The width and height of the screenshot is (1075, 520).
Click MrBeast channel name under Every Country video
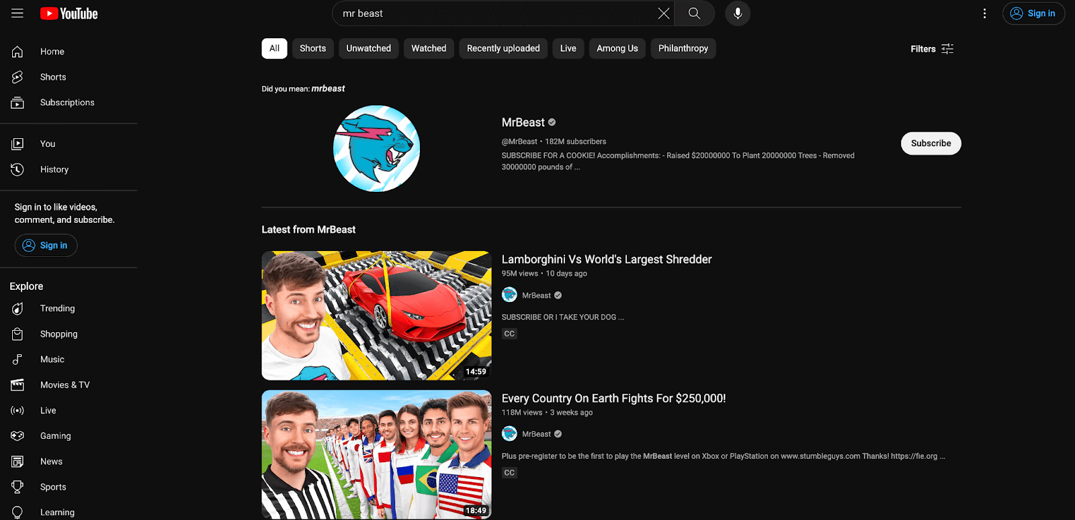[x=536, y=434]
